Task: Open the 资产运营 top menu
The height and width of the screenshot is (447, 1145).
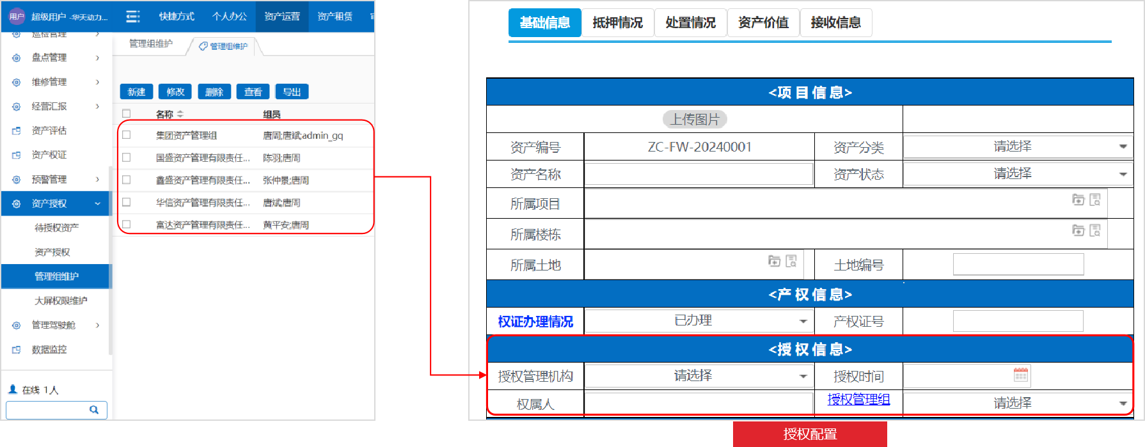Action: (282, 17)
